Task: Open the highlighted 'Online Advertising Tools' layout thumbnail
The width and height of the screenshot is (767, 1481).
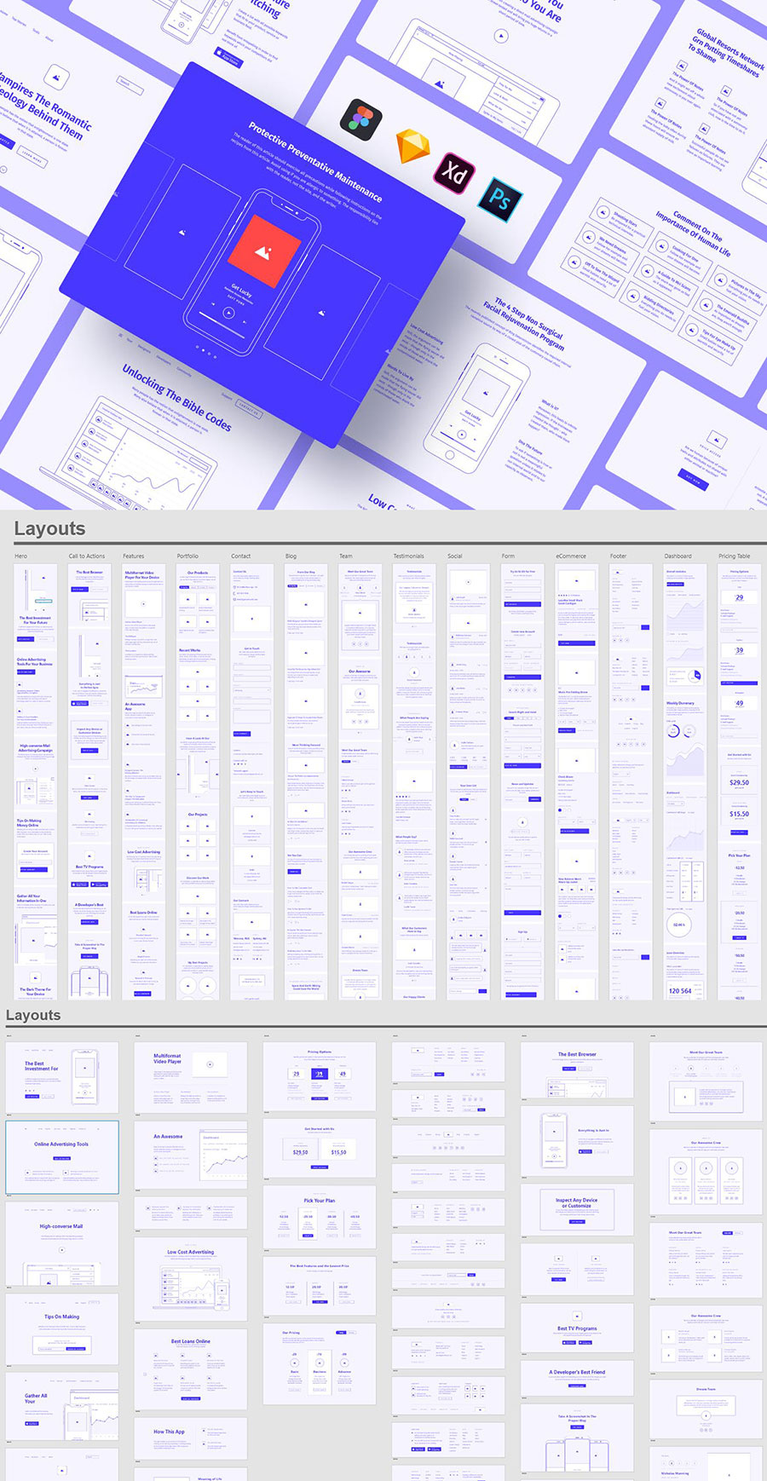Action: tap(62, 1156)
